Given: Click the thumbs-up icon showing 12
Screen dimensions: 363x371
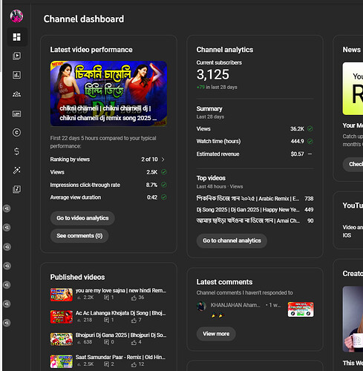Looking at the screenshot, I should [x=134, y=364].
